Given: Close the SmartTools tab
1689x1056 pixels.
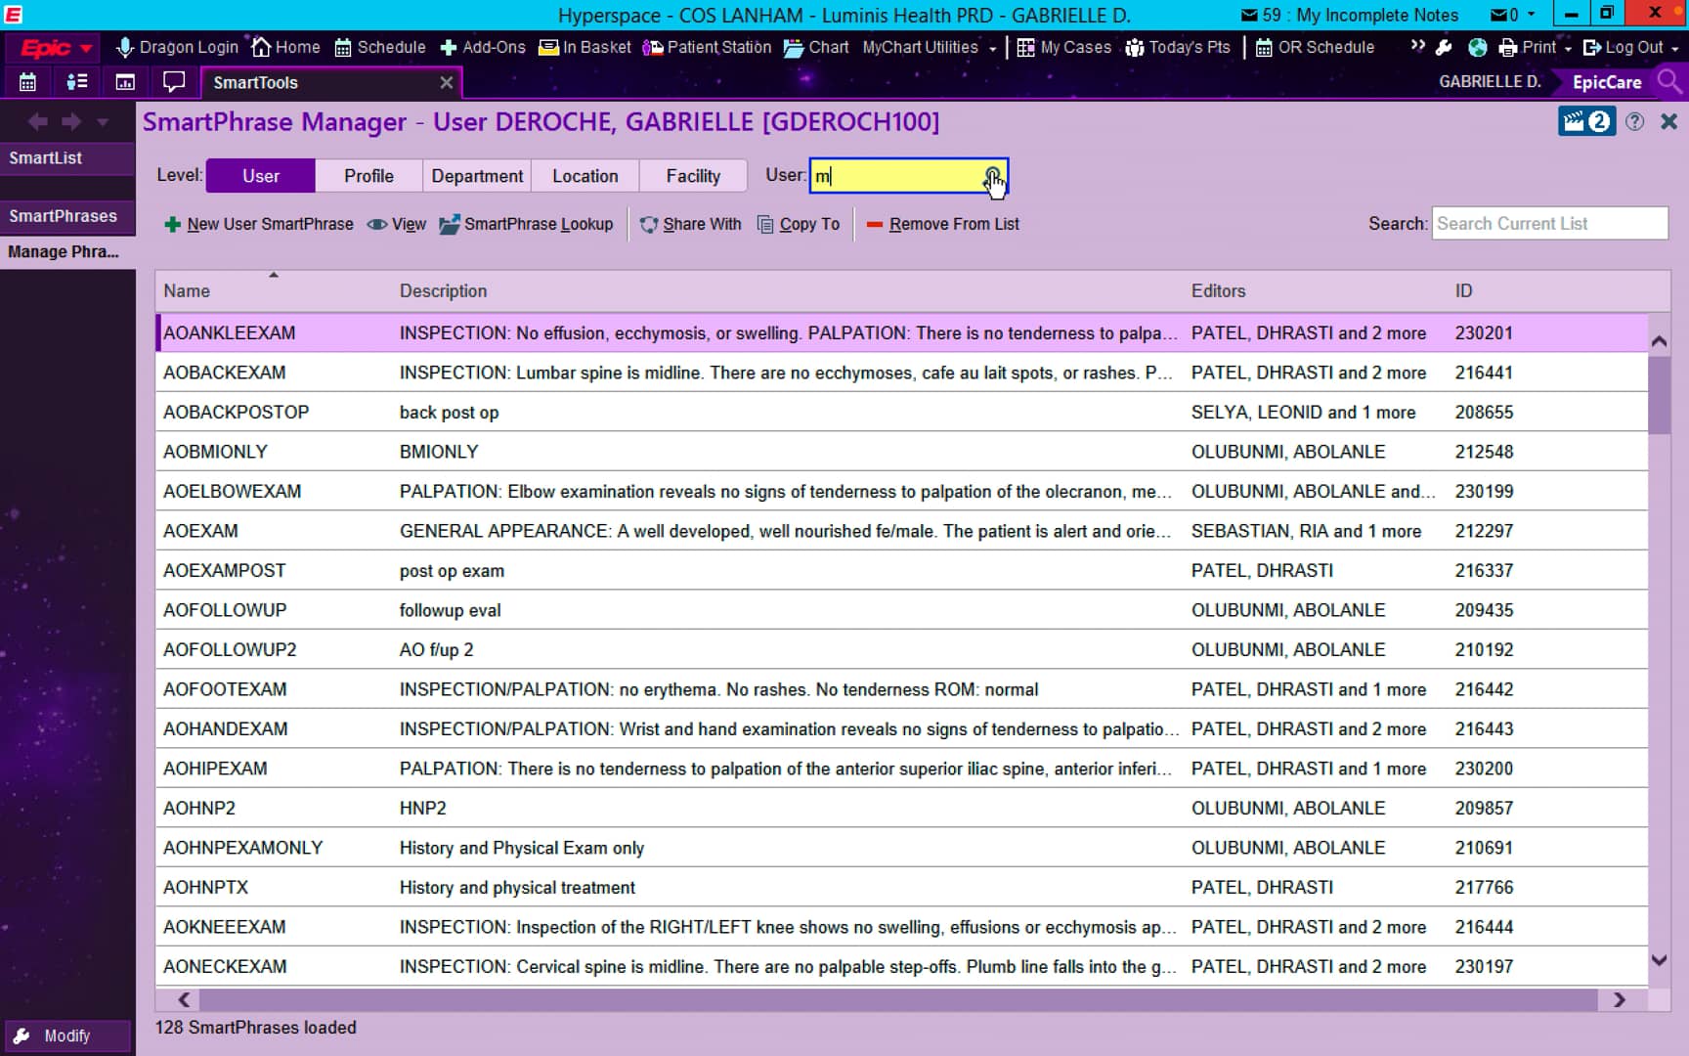Looking at the screenshot, I should click(x=447, y=82).
